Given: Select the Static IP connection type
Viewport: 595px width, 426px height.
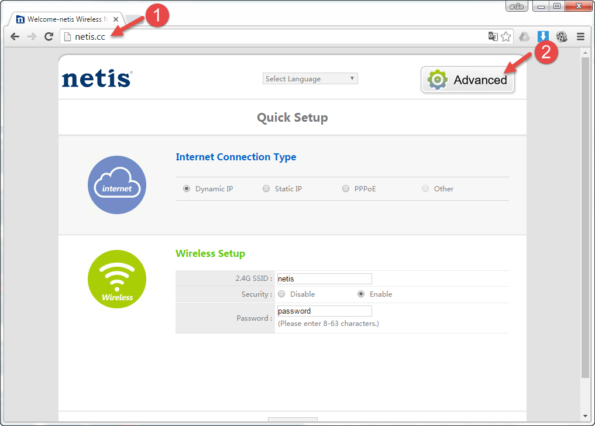Looking at the screenshot, I should coord(266,188).
